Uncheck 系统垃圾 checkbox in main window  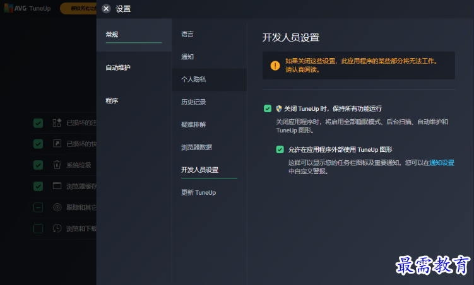[x=38, y=165]
